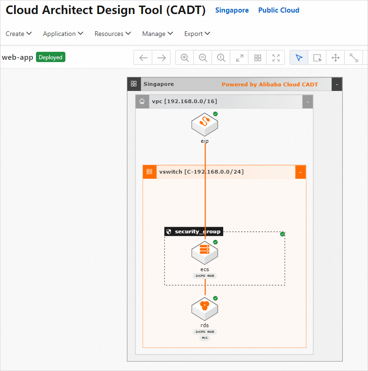This screenshot has width=368, height=371.
Task: Click the vswitch orange header icon
Action: pos(149,172)
